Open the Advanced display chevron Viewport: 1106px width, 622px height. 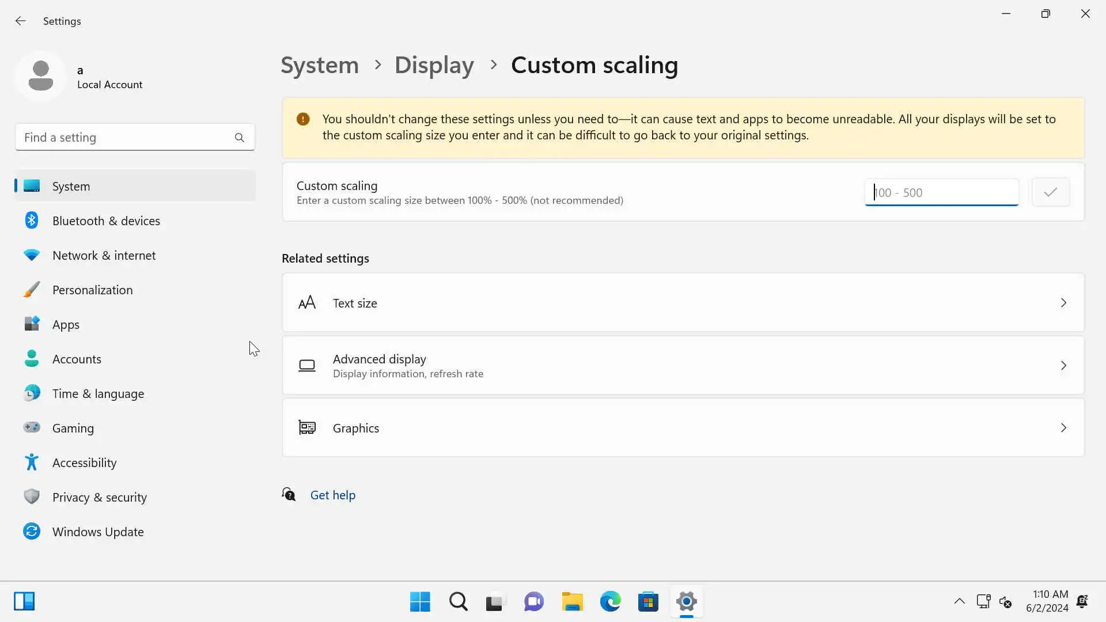1063,366
